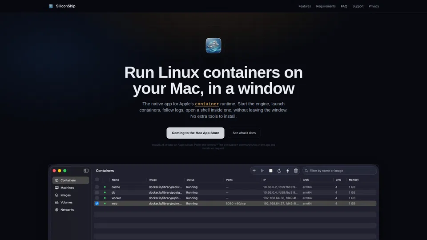The height and width of the screenshot is (240, 427).
Task: Click the green status dot of cache
Action: 105,187
